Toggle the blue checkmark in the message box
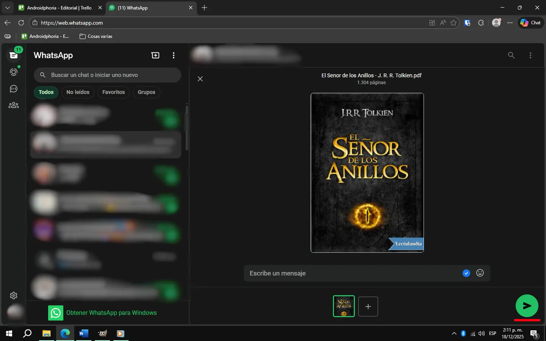The height and width of the screenshot is (341, 546). 466,273
